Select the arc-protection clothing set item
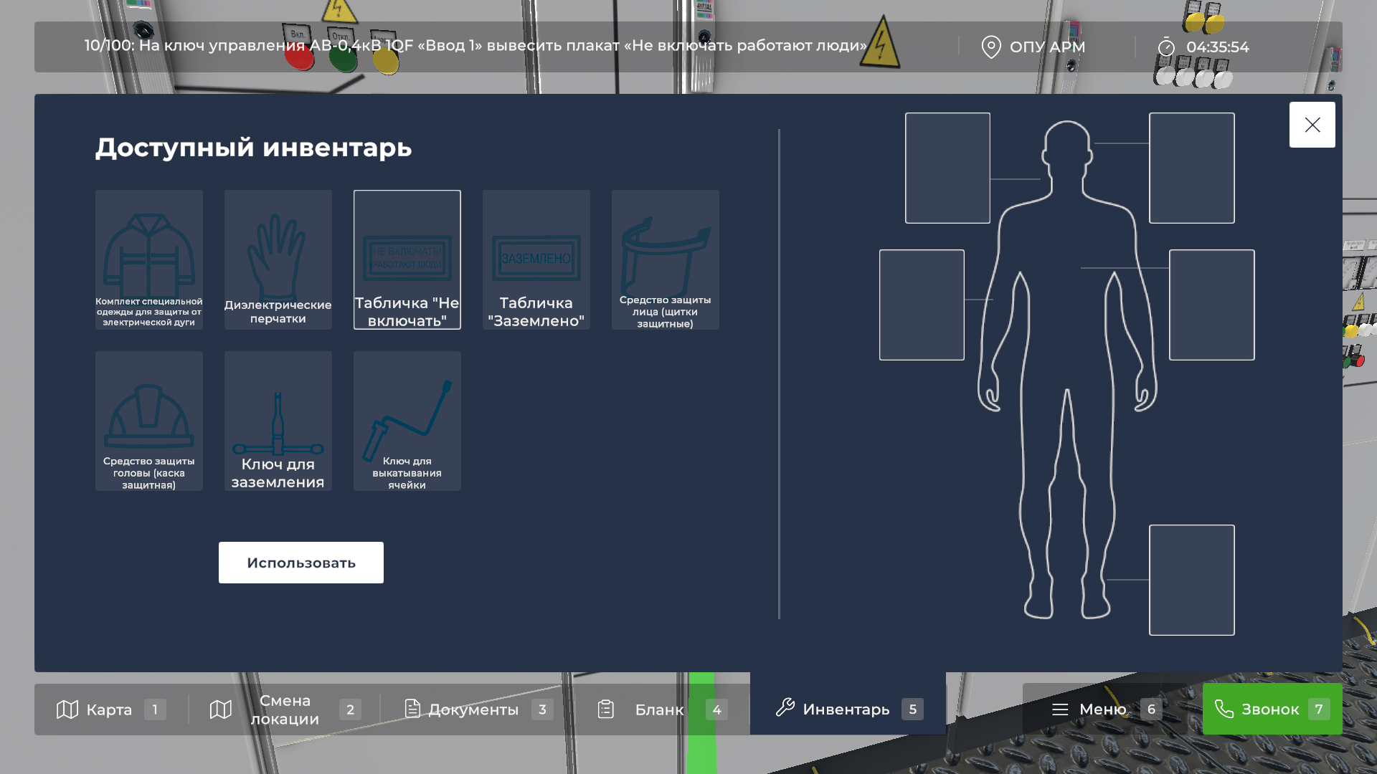 tap(148, 259)
